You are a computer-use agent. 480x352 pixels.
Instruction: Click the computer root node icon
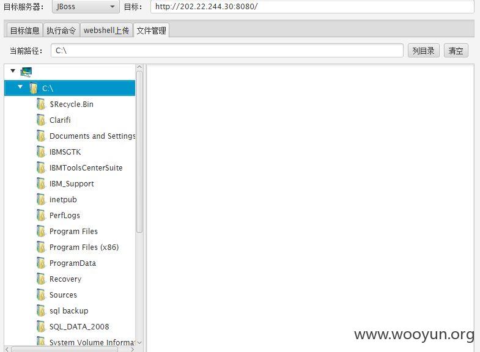point(26,72)
